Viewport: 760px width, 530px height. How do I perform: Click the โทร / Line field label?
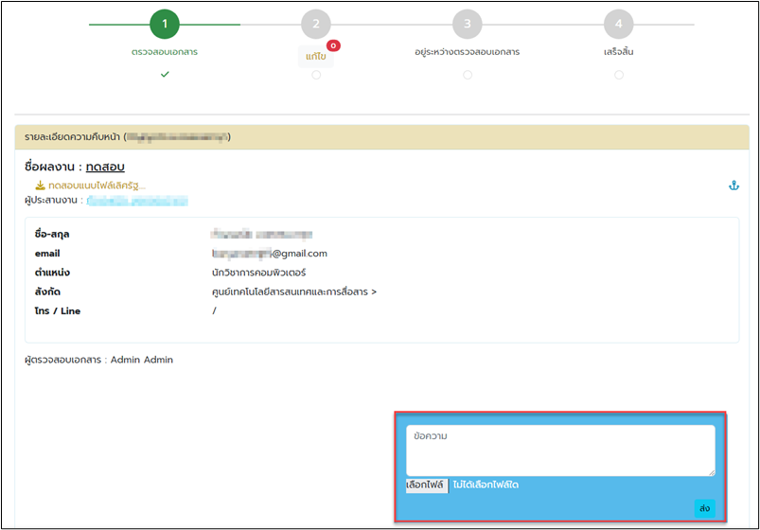58,310
